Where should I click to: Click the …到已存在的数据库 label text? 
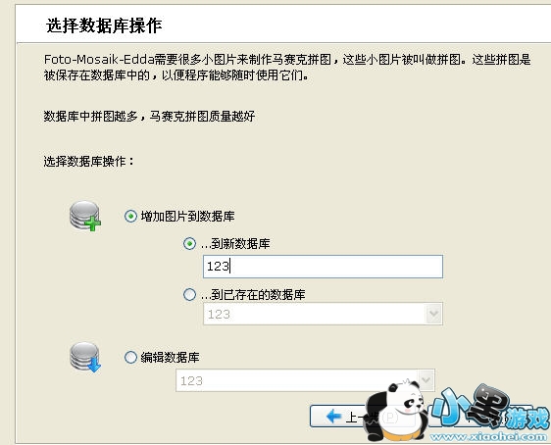[253, 294]
